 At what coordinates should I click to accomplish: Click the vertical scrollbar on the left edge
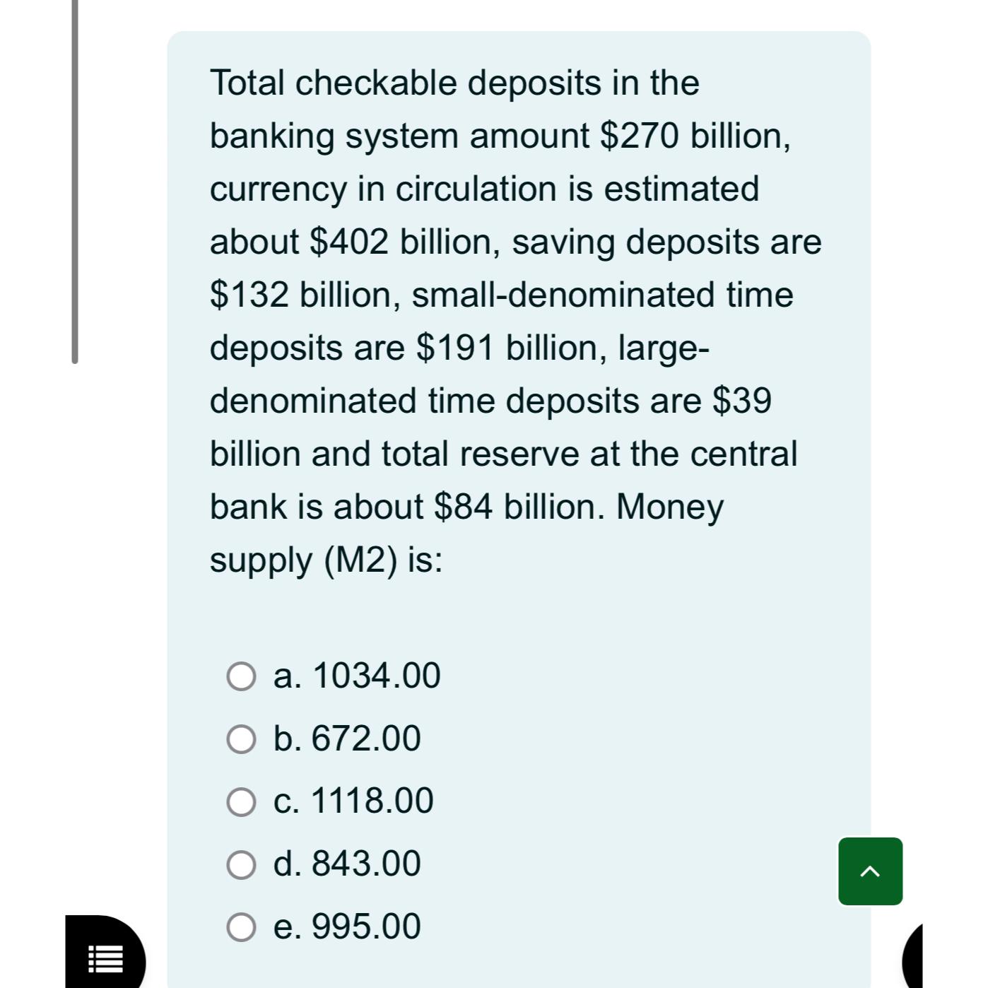coord(76,177)
